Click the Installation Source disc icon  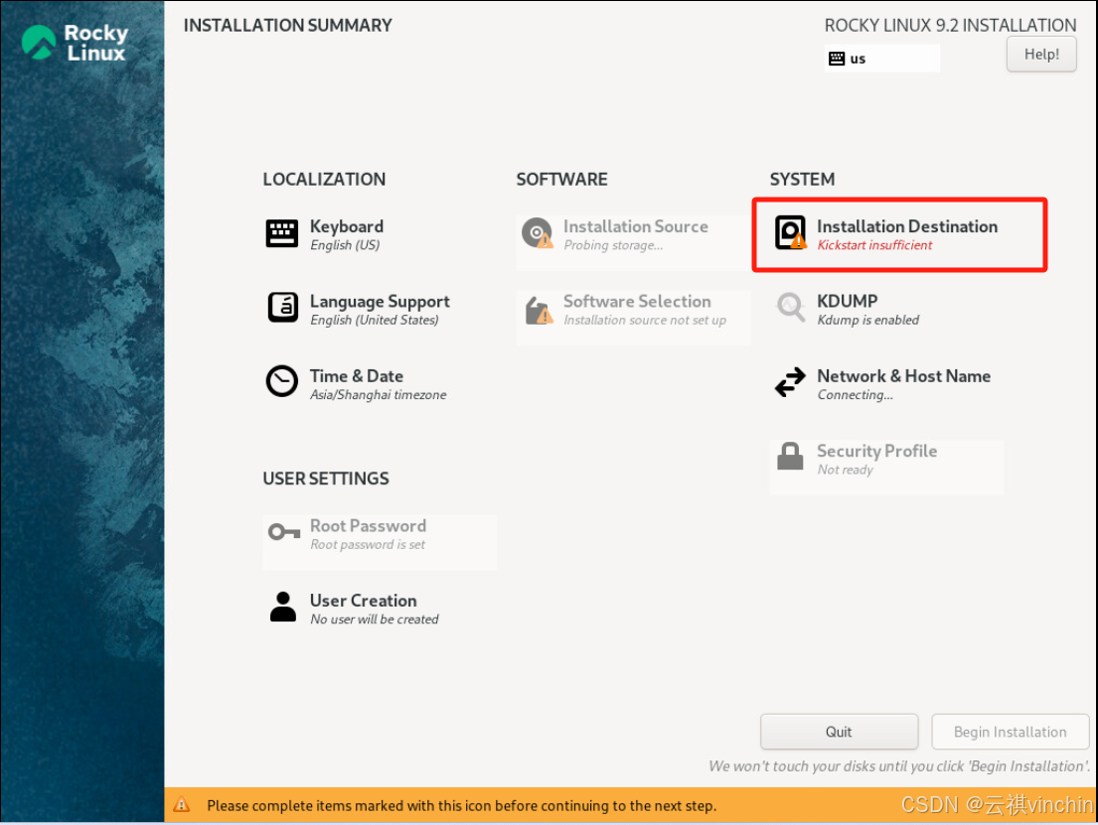(538, 233)
